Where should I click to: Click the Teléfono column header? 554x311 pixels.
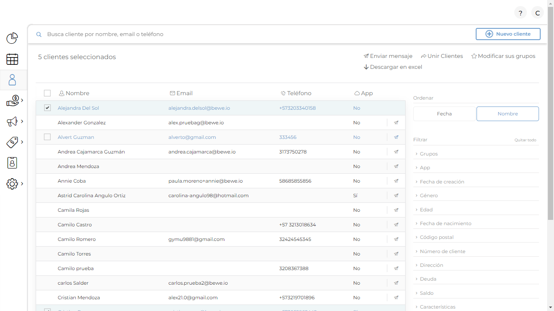(296, 93)
